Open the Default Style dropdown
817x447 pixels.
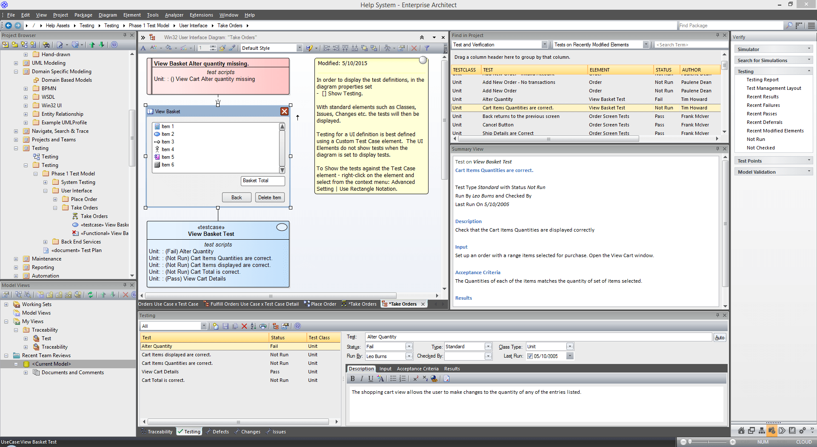coord(300,48)
